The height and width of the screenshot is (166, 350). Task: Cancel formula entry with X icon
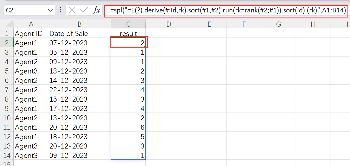tap(72, 10)
